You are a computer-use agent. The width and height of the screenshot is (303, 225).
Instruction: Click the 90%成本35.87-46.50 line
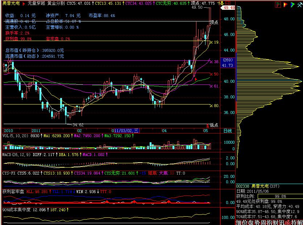[x=268, y=212]
